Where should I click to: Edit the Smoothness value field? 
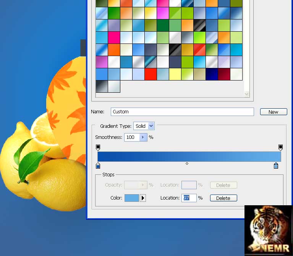point(132,137)
